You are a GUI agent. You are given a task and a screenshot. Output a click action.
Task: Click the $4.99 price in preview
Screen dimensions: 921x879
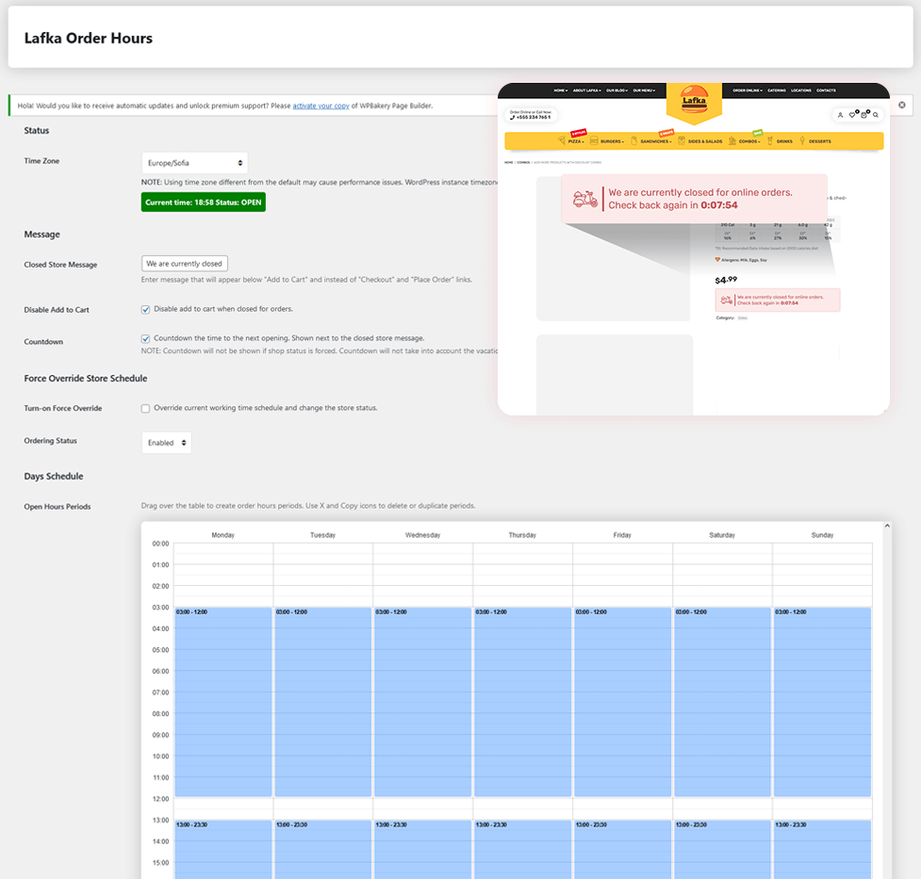coord(726,280)
